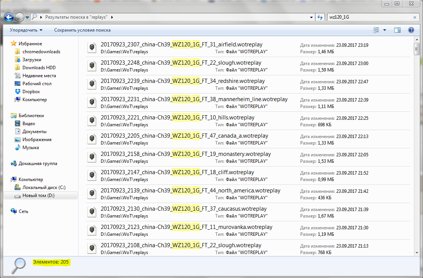Refresh the search results
The image size is (423, 278).
coord(320,17)
